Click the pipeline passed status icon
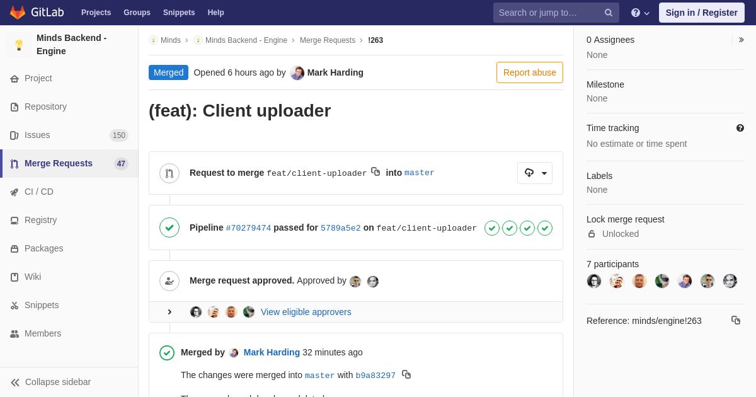The height and width of the screenshot is (397, 756). [x=169, y=227]
